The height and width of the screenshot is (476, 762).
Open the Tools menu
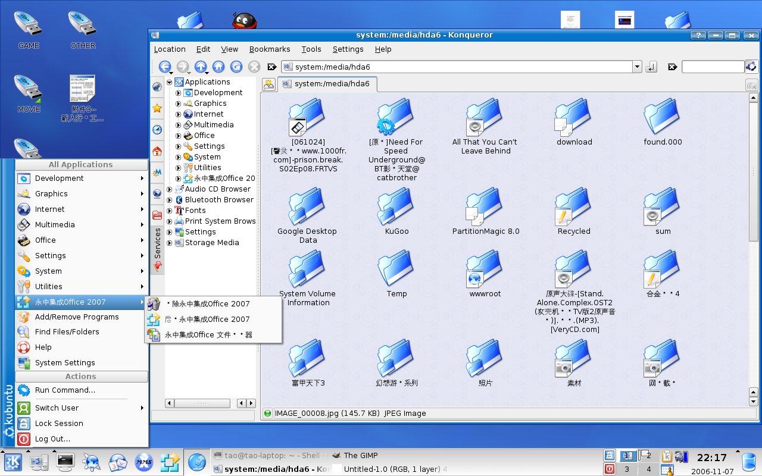[311, 49]
